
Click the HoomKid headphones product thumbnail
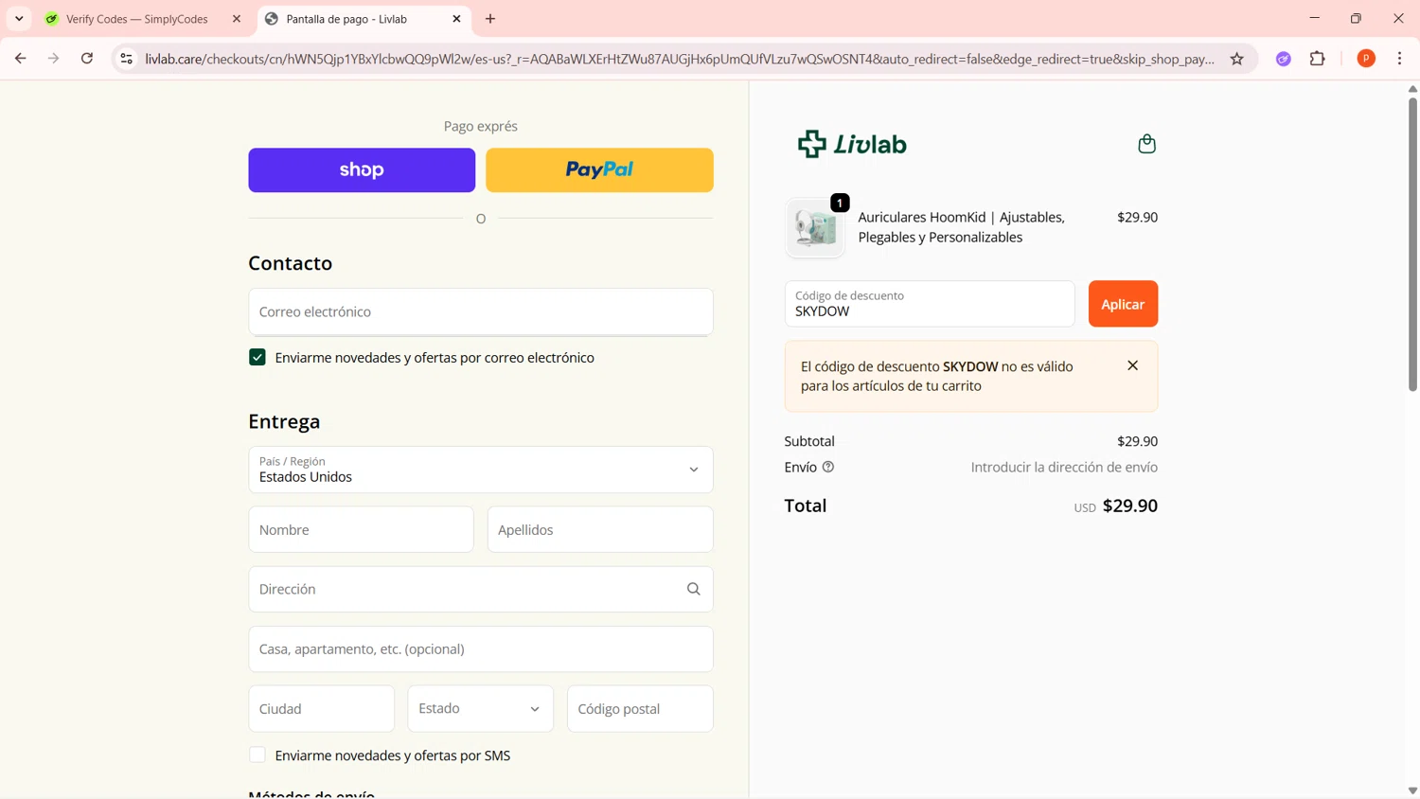click(815, 227)
